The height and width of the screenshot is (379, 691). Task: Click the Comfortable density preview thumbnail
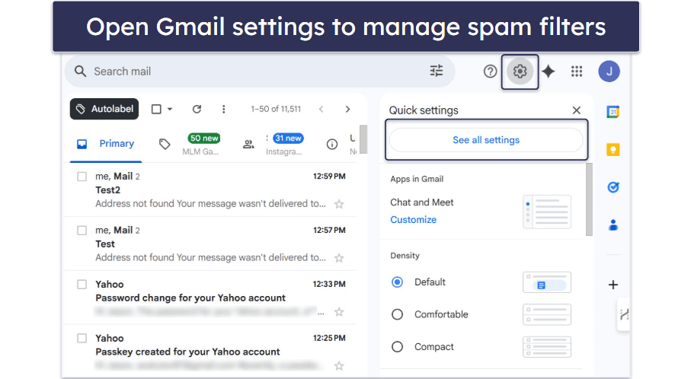pos(547,315)
